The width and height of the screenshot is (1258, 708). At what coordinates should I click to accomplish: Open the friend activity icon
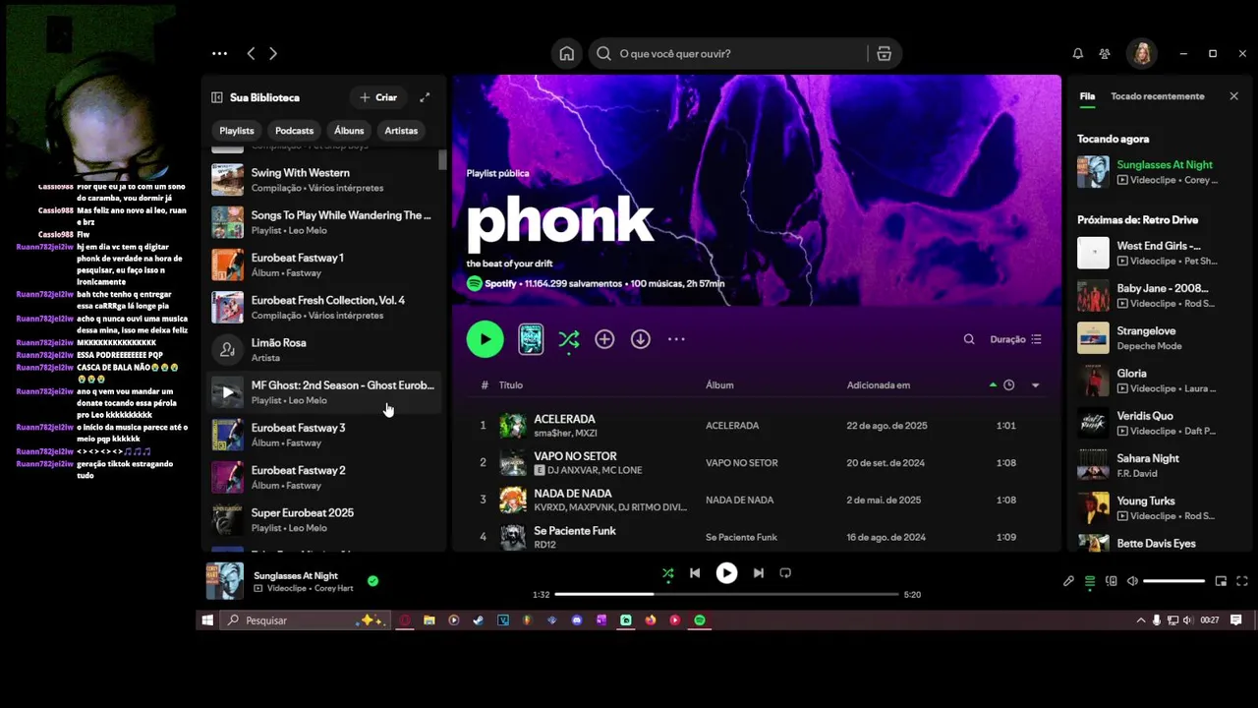point(1105,54)
